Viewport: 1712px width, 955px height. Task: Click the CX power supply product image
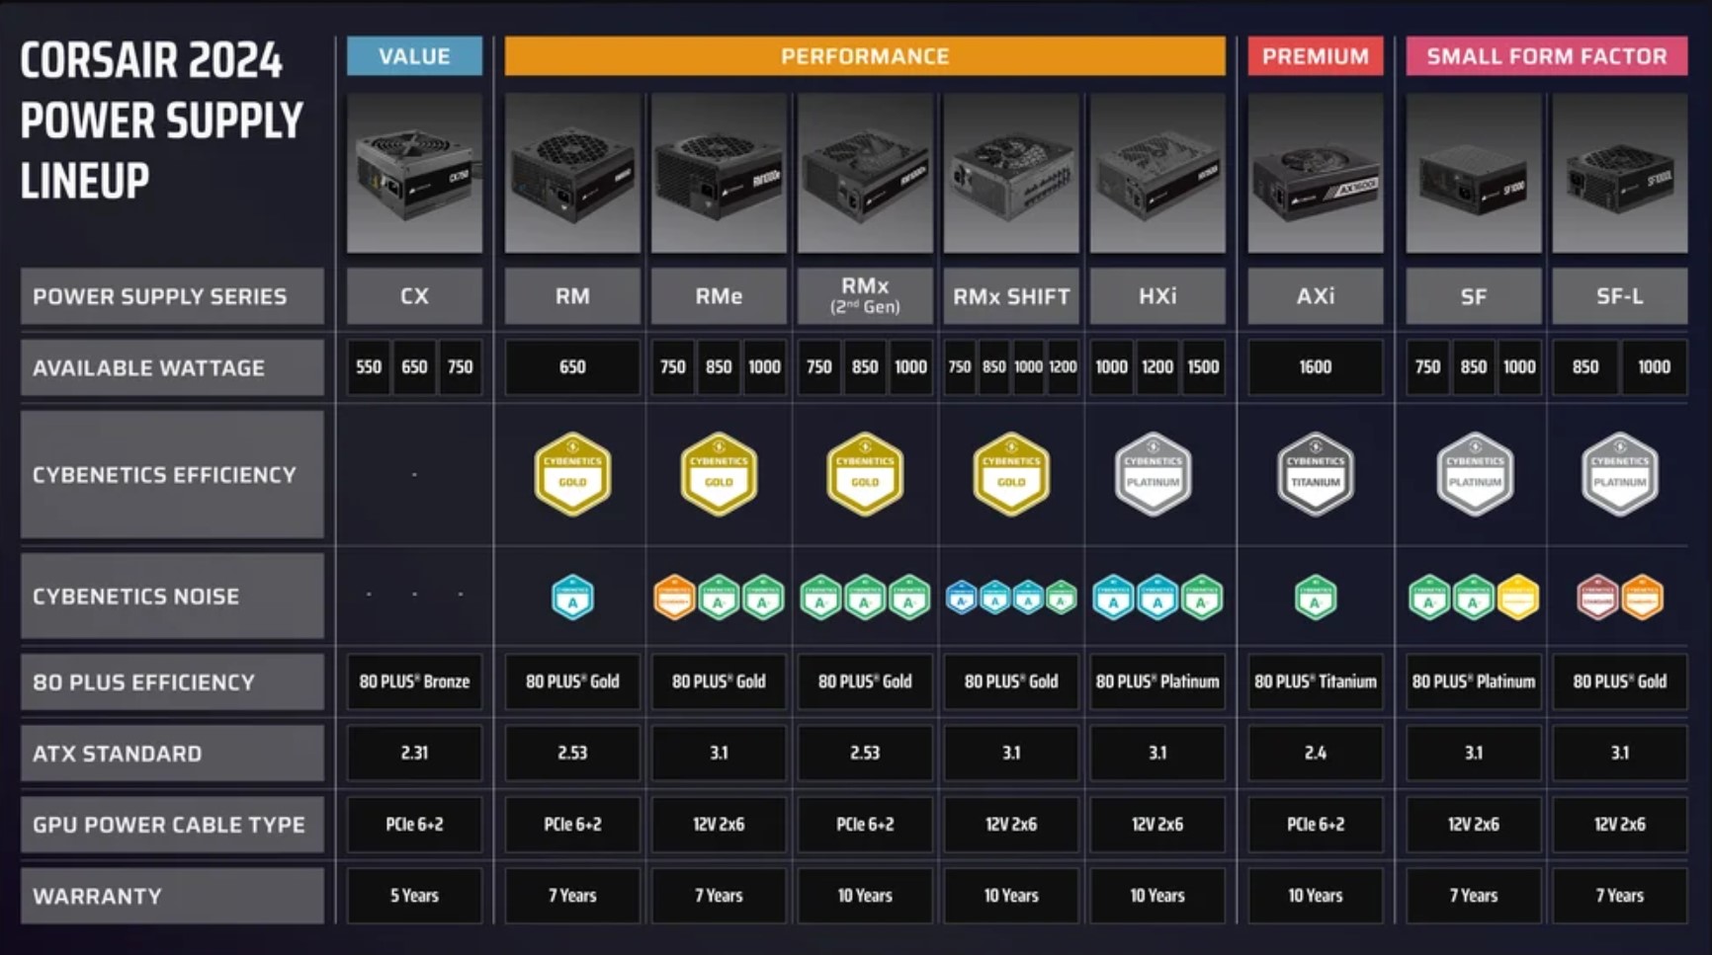[414, 173]
